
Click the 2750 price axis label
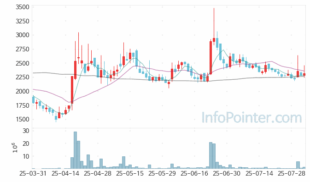[x=23, y=49]
